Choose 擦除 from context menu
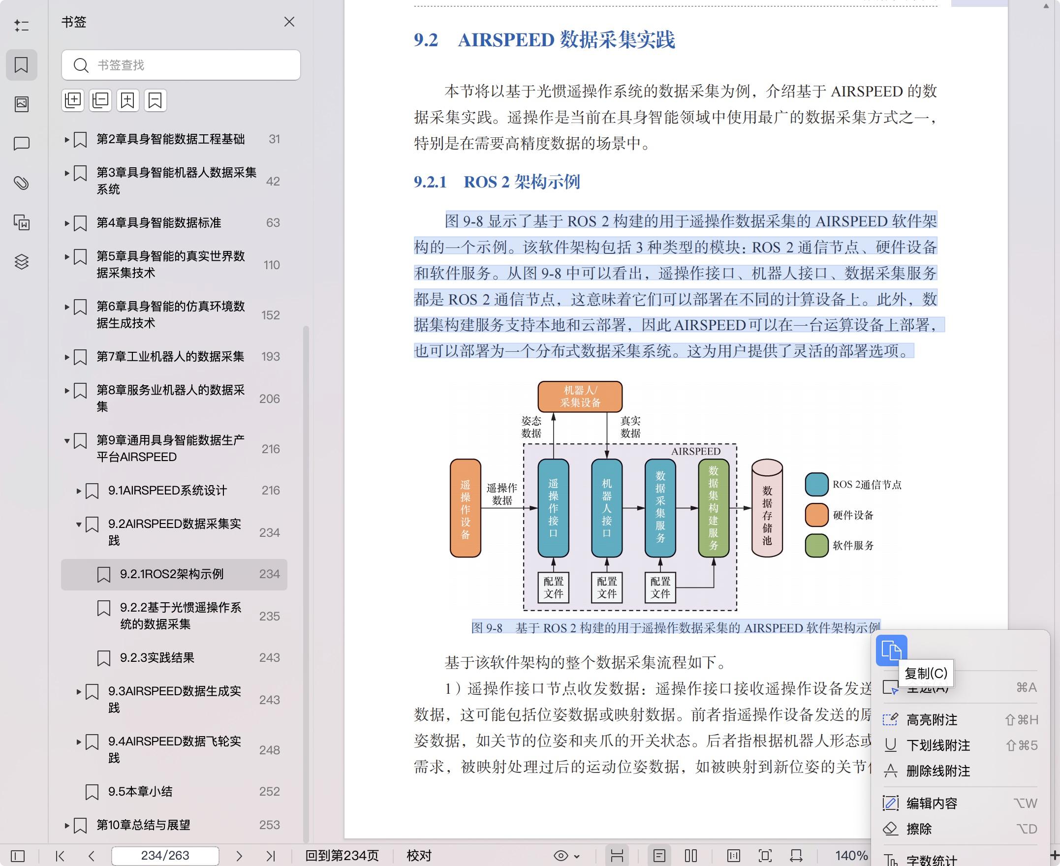Image resolution: width=1060 pixels, height=866 pixels. [960, 829]
